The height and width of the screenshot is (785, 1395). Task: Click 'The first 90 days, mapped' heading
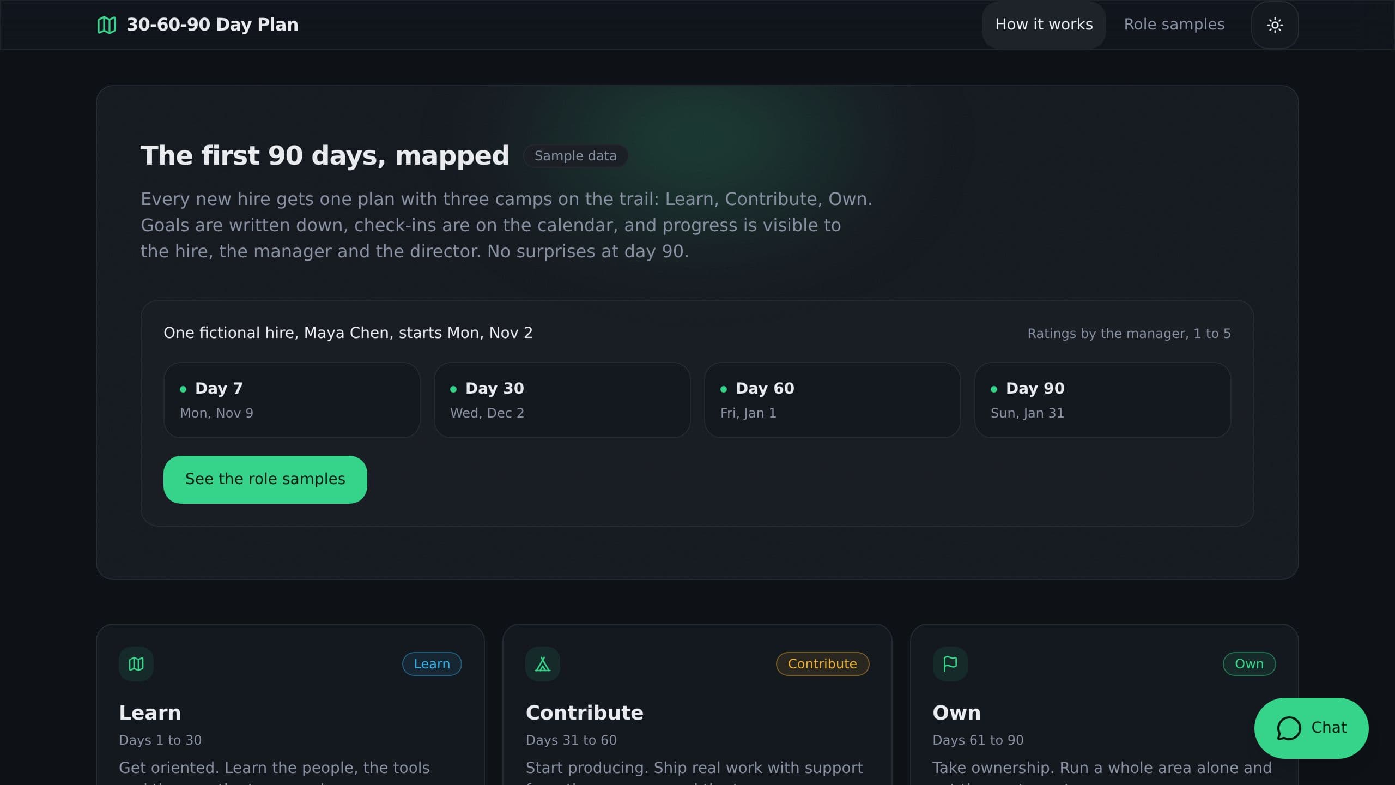pyautogui.click(x=325, y=155)
